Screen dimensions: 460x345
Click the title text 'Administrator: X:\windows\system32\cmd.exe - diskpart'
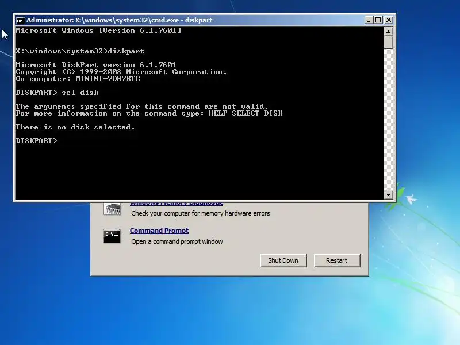120,20
